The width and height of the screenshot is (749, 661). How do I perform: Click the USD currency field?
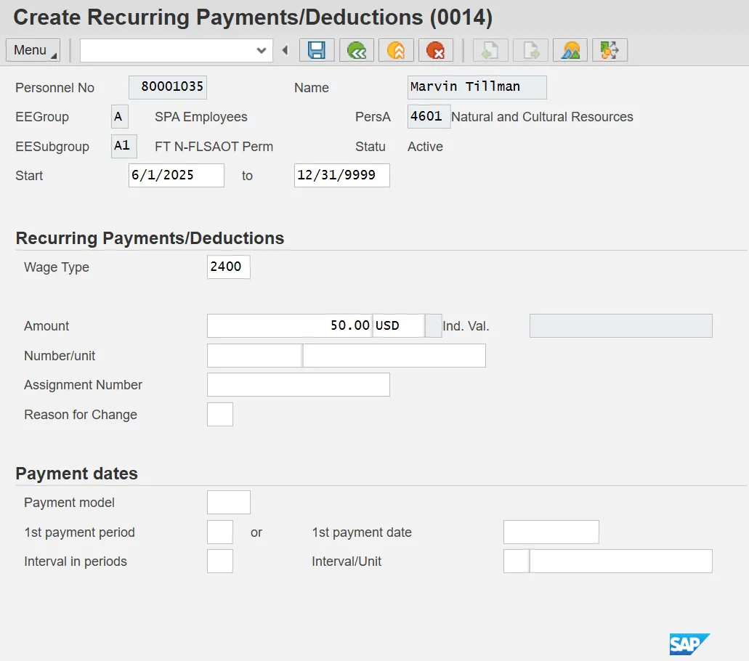(397, 326)
